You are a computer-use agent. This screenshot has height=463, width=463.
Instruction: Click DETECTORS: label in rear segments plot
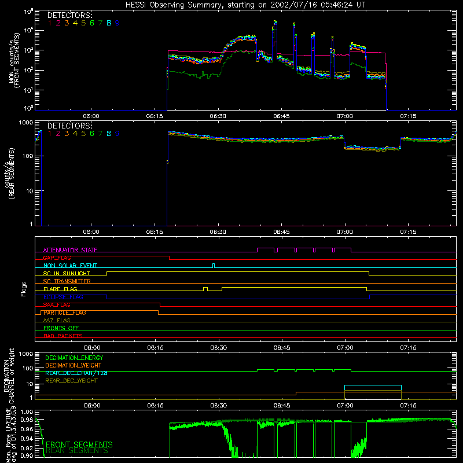click(69, 126)
